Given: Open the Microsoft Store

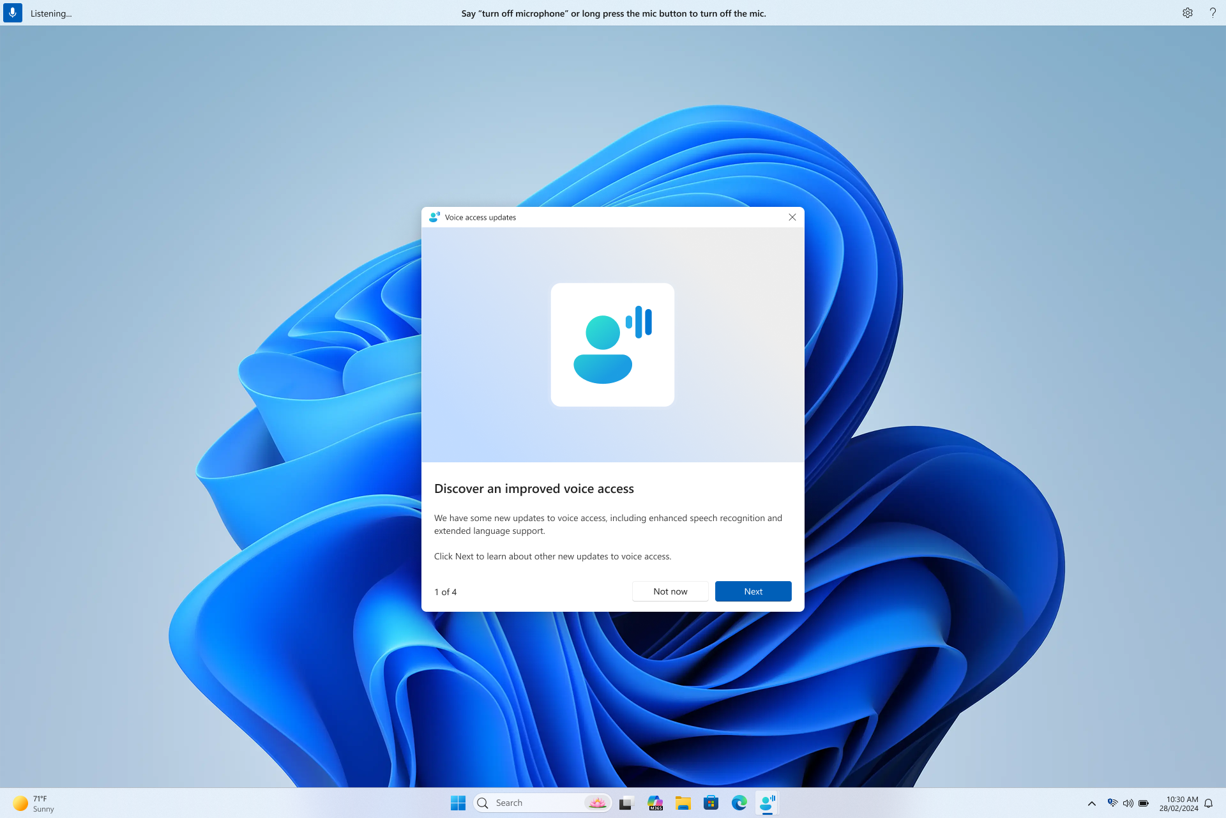Looking at the screenshot, I should [x=711, y=803].
